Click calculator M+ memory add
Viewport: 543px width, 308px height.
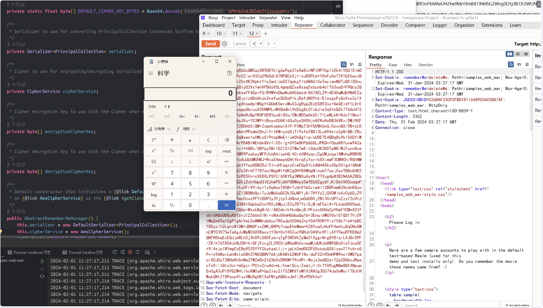coord(182,116)
